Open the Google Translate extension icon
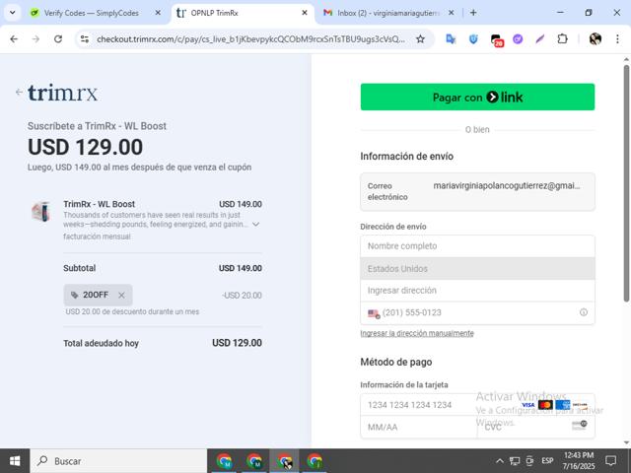Image resolution: width=631 pixels, height=473 pixels. pyautogui.click(x=451, y=39)
